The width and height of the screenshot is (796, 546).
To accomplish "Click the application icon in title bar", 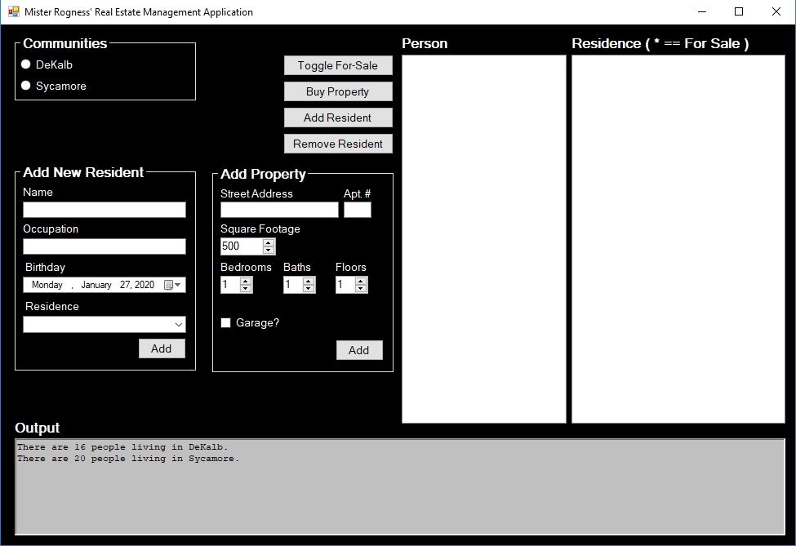I will tap(12, 11).
